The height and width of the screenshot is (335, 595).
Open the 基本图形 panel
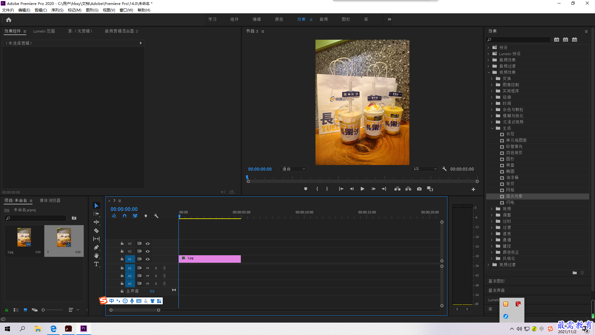[x=496, y=281]
